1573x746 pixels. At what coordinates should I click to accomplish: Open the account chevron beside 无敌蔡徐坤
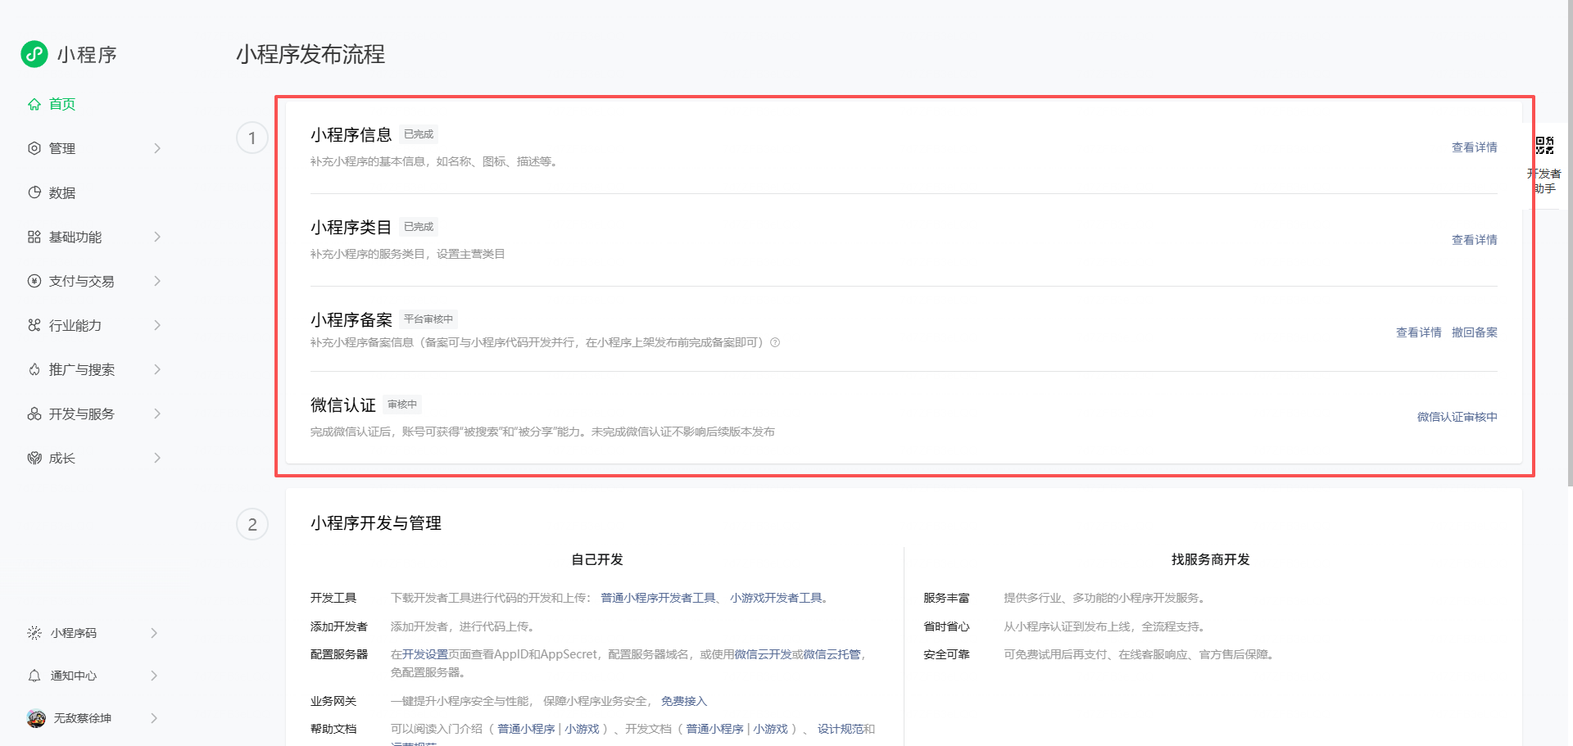pyautogui.click(x=154, y=718)
